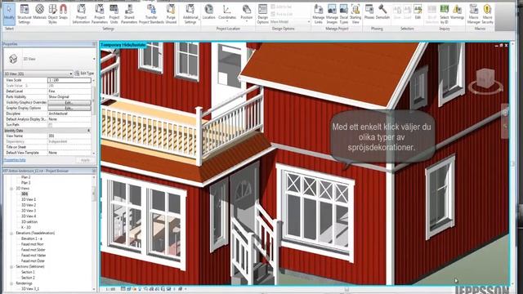
Task: Select the Modify tool
Action: point(9,15)
